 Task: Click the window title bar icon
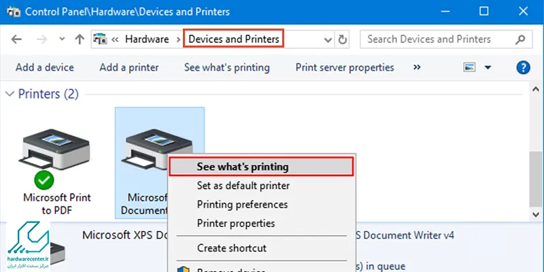13,12
